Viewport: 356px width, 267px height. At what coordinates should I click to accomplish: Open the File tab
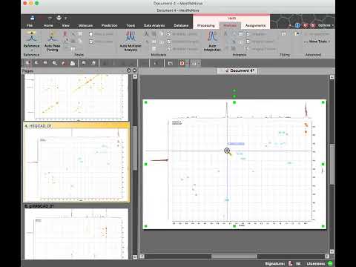click(x=30, y=25)
